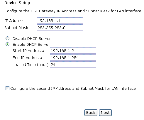144x120 pixels.
Task: Click the 'Start IP Address:' label
Action: coord(28,50)
